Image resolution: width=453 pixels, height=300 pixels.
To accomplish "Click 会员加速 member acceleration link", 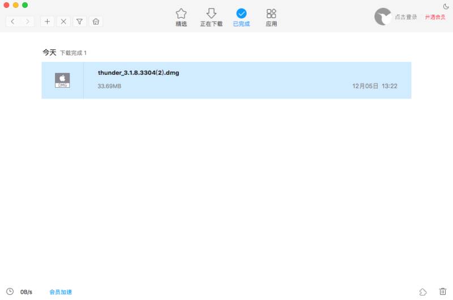I will tap(61, 292).
